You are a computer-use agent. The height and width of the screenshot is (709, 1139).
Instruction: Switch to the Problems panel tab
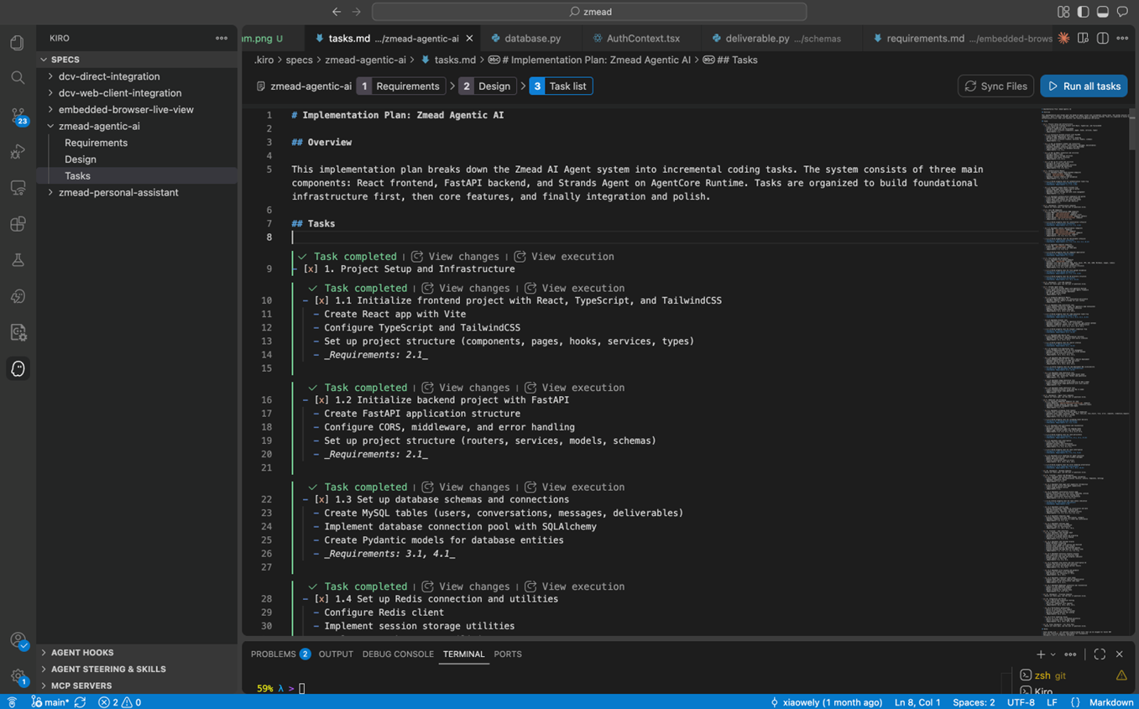coord(274,654)
